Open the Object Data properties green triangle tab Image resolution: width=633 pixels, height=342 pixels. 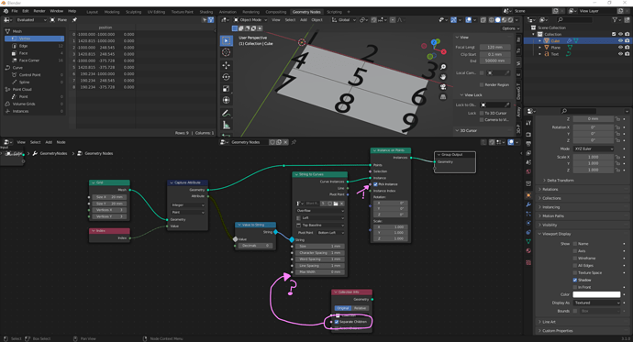(x=528, y=241)
